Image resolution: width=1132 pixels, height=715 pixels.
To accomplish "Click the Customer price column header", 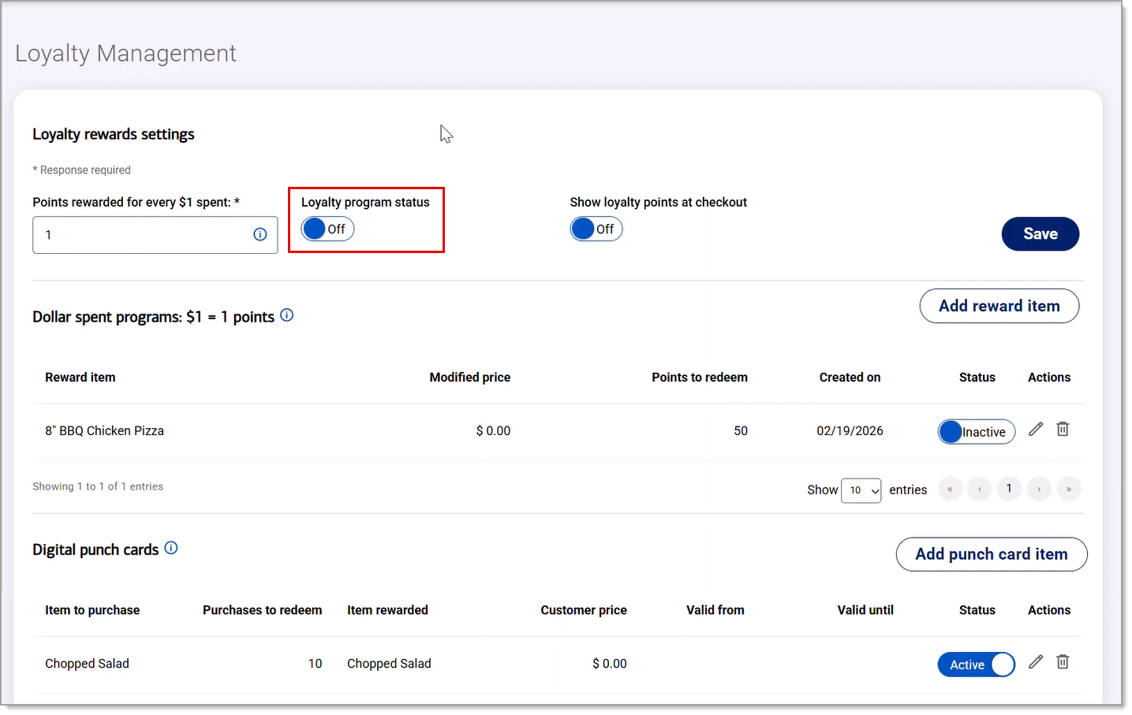I will (x=584, y=610).
